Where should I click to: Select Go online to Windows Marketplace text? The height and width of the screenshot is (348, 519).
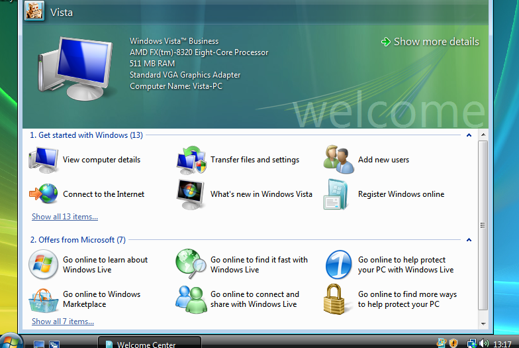[102, 300]
